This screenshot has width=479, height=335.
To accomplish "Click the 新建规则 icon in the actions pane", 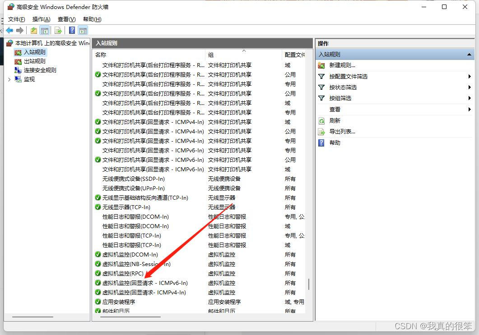I will click(321, 65).
